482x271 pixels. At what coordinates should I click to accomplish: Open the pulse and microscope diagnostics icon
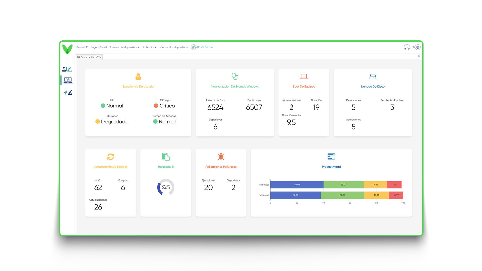[67, 92]
